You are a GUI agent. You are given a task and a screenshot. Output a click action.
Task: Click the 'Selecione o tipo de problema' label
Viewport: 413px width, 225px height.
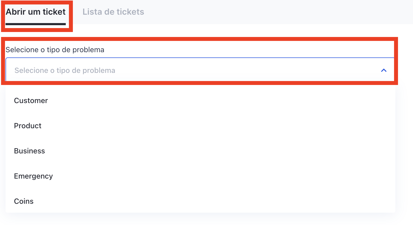point(55,50)
